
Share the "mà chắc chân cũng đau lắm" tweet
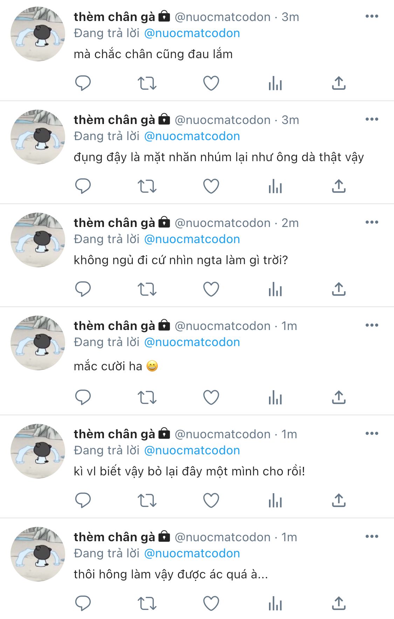coord(339,83)
